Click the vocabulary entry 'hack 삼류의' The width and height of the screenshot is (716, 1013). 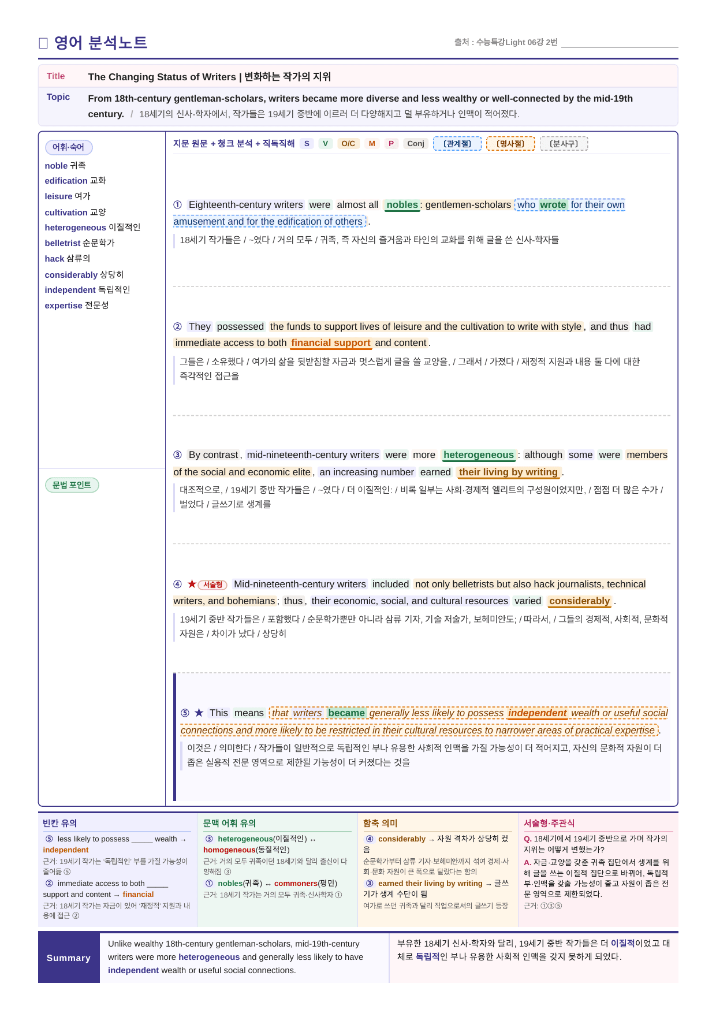tap(68, 259)
